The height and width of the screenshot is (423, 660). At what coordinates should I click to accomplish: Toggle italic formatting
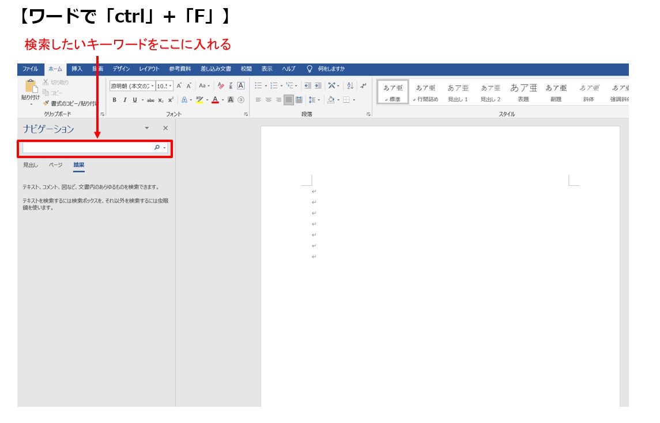pos(125,100)
